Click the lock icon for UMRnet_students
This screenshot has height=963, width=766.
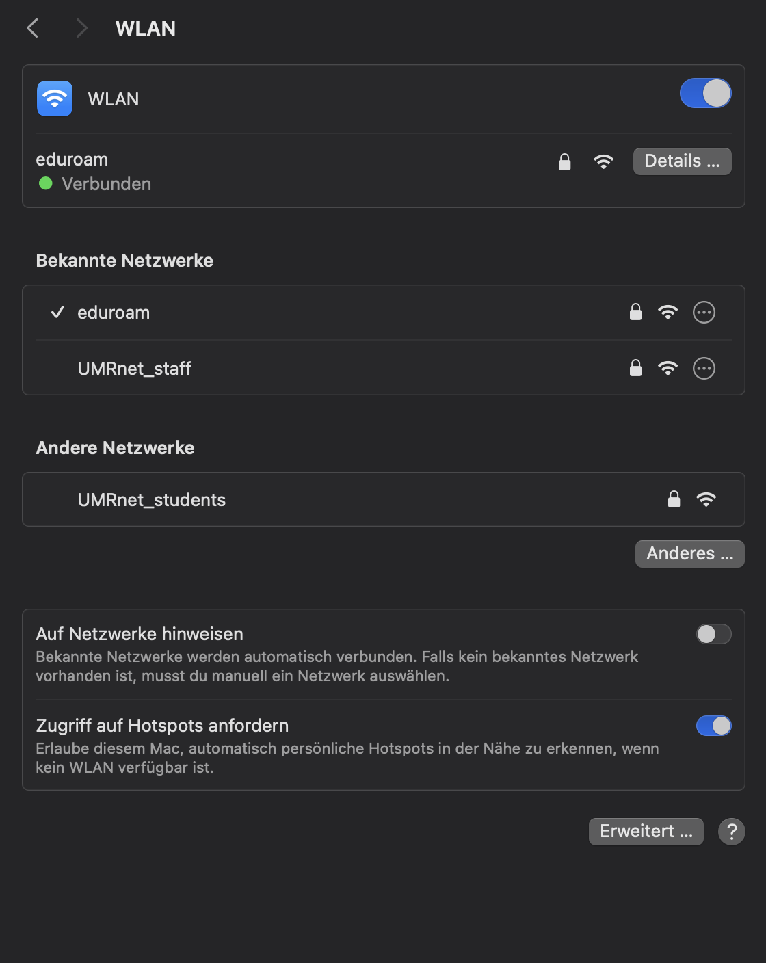tap(674, 499)
